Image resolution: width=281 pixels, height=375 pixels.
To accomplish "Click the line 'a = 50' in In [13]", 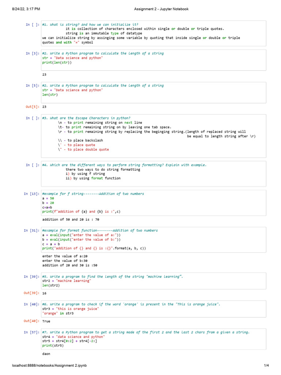I will [x=48, y=198].
